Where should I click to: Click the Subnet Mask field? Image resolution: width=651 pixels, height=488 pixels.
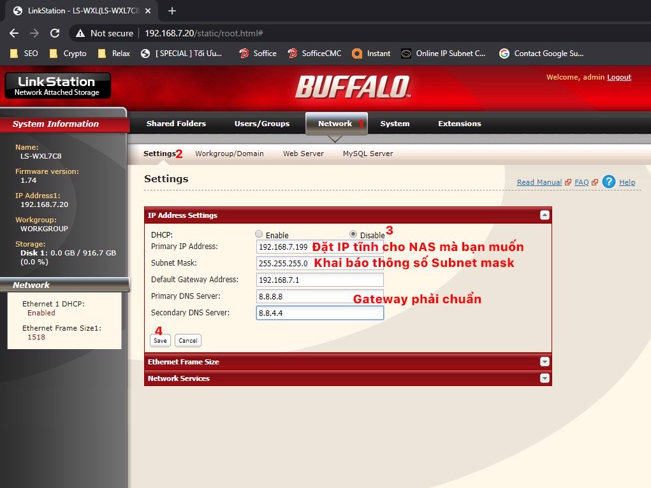pos(319,263)
